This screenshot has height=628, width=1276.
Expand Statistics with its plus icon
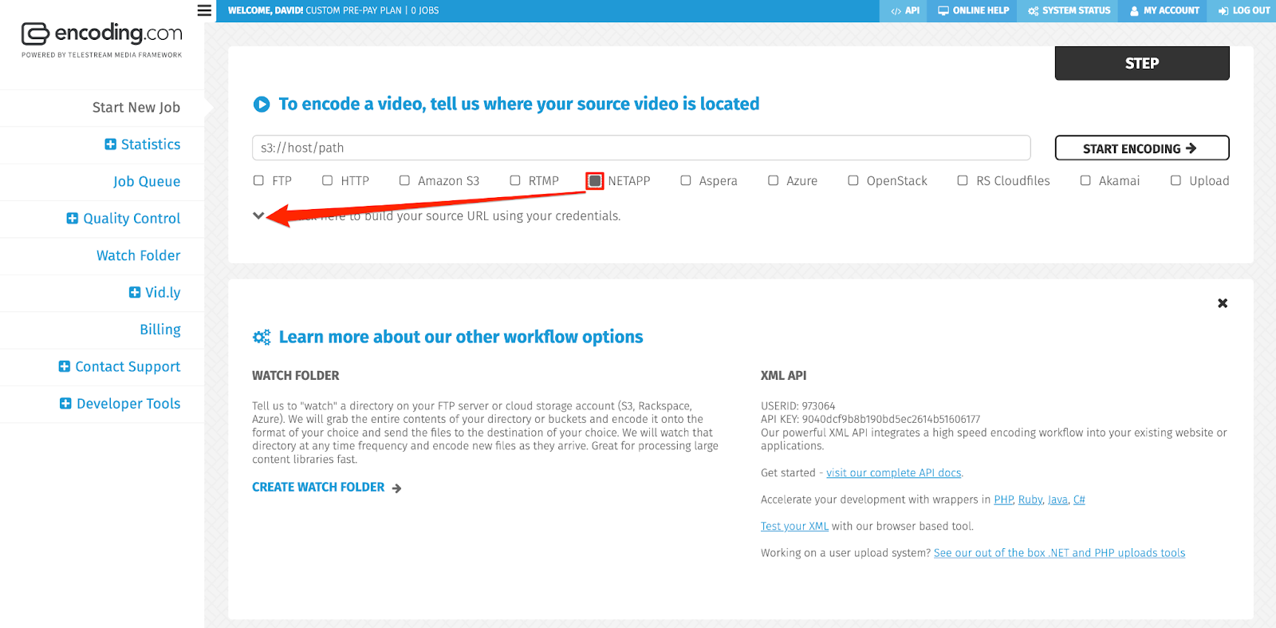coord(110,144)
